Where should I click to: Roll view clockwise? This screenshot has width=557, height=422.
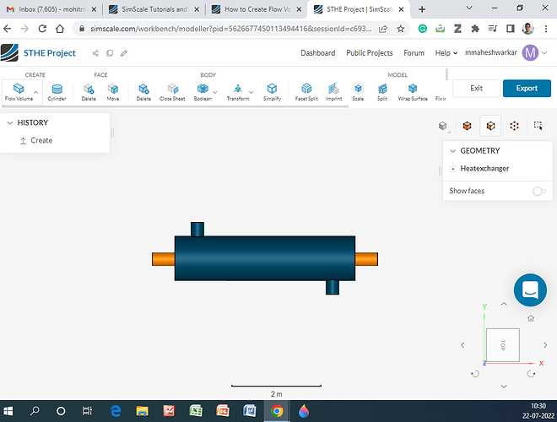pos(531,374)
